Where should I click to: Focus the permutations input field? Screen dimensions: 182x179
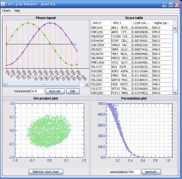click(x=134, y=172)
